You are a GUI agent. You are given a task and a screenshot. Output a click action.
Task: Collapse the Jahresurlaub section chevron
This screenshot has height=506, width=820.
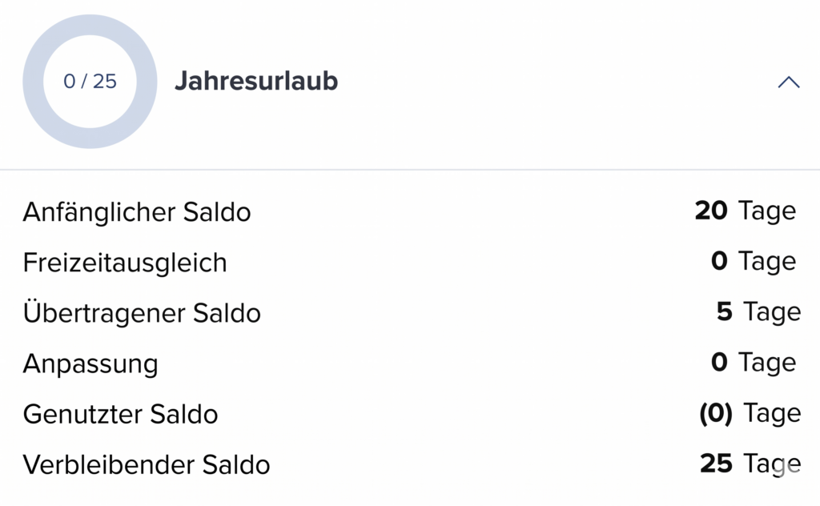click(x=789, y=82)
